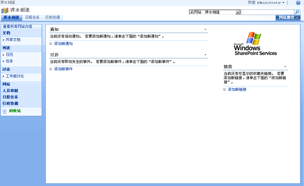Click the search text input field
Screen dimensions: 304x186
268,12
